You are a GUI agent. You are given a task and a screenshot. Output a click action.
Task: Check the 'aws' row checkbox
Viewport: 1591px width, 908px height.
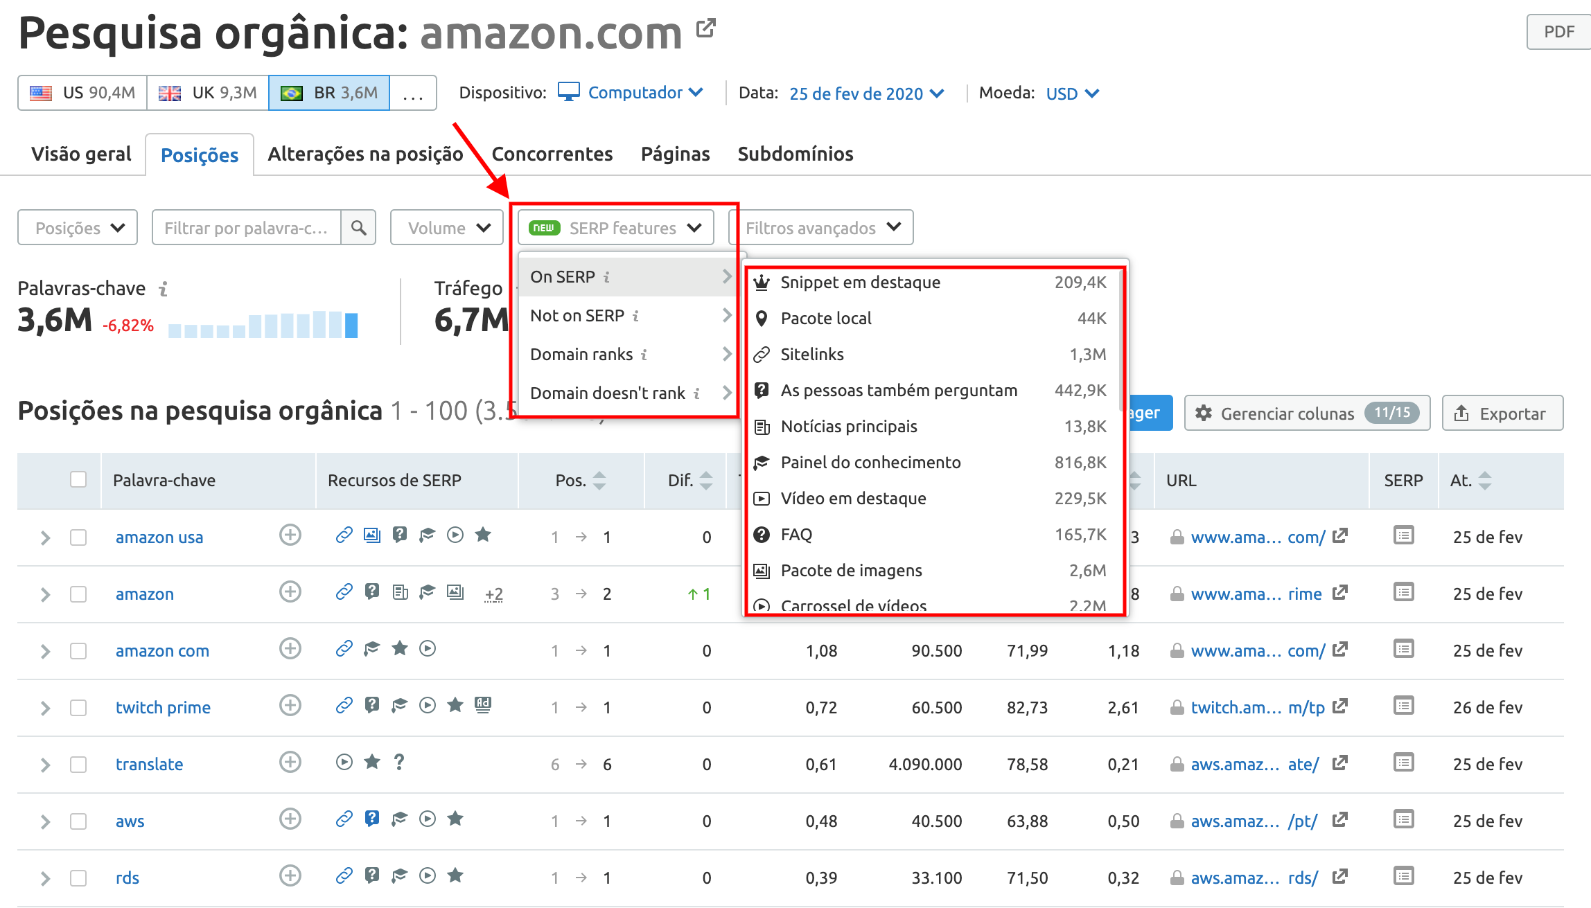(78, 821)
